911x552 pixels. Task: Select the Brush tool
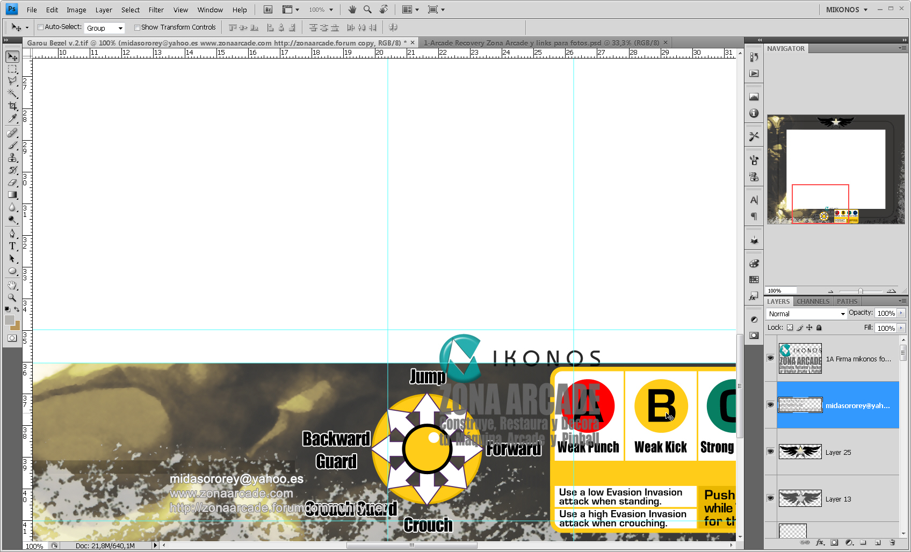[x=12, y=145]
